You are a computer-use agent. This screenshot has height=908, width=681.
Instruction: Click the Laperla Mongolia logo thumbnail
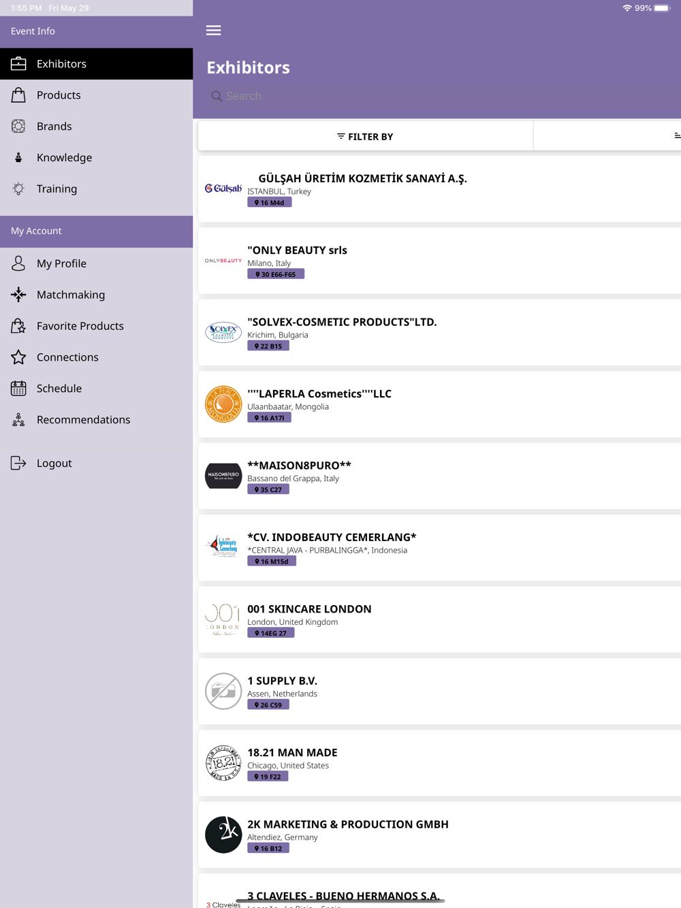223,404
